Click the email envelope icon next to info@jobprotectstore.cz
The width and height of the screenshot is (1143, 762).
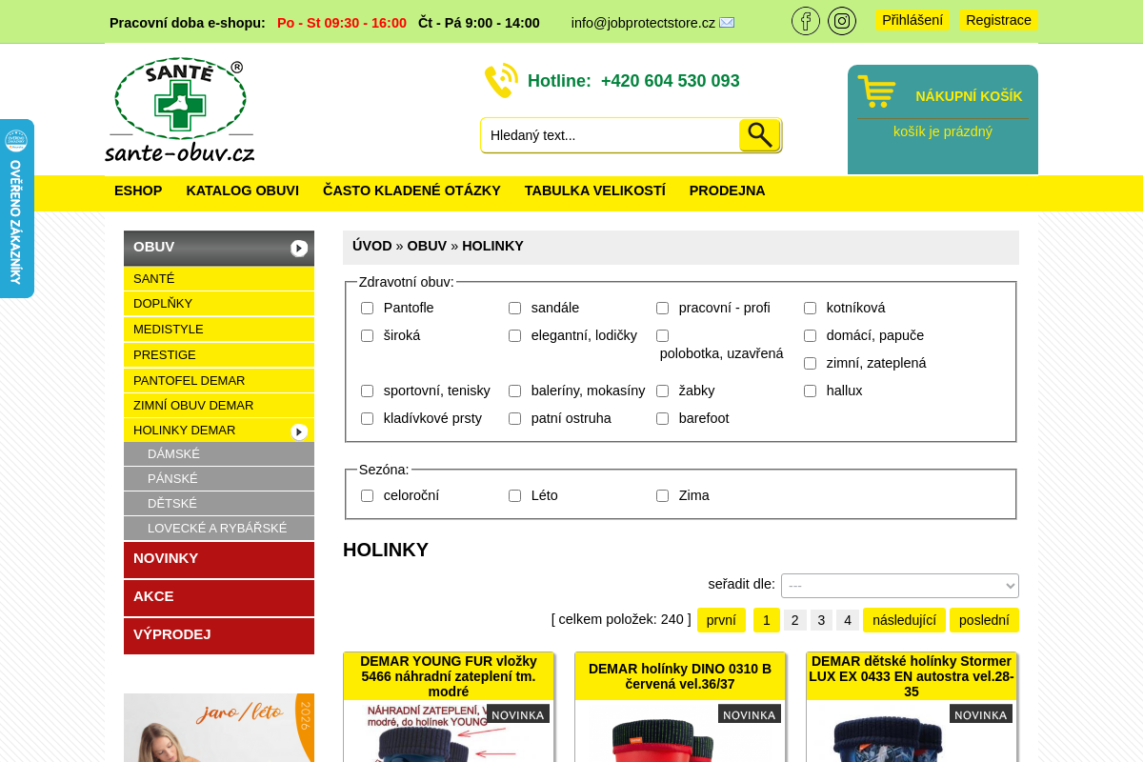[729, 22]
